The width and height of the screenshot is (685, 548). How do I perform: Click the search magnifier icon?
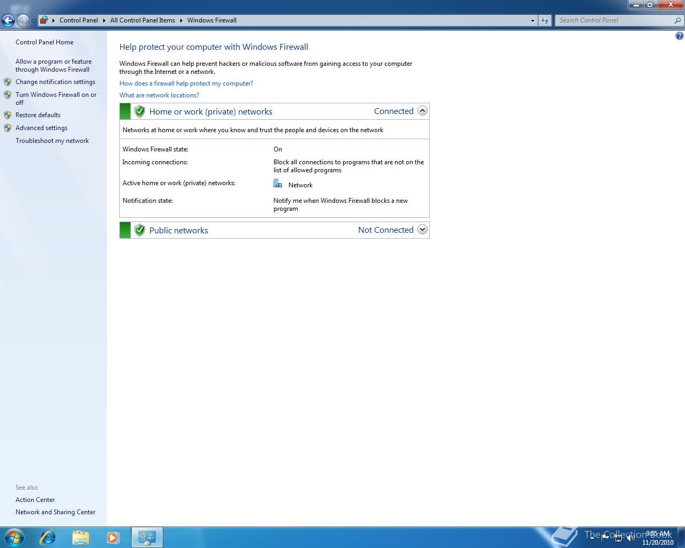click(x=678, y=20)
